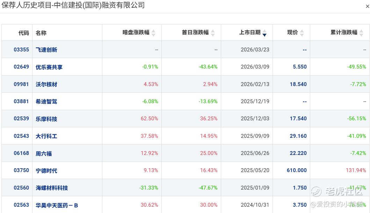Image resolution: width=370 pixels, height=213 pixels.
Task: Click stock code 03750
Action: coord(21,170)
